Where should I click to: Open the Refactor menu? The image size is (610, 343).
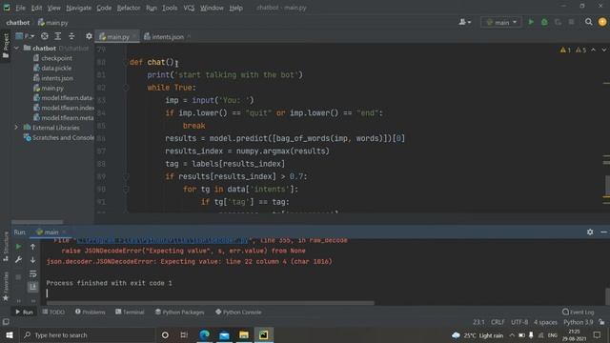[x=129, y=8]
